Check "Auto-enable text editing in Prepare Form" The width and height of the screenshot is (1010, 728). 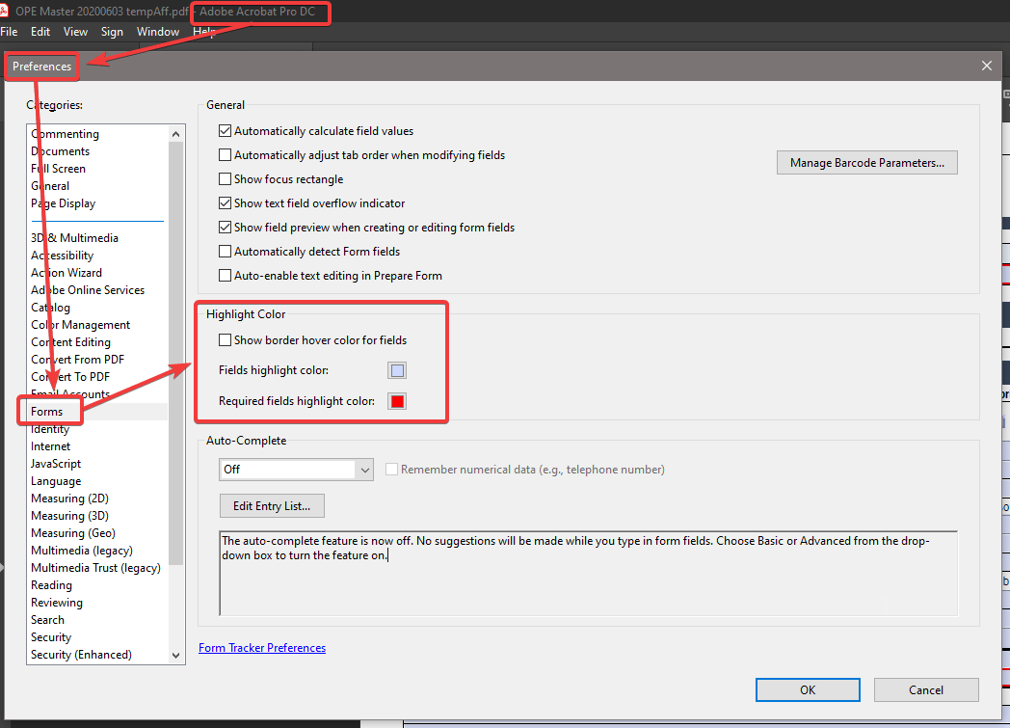point(225,275)
